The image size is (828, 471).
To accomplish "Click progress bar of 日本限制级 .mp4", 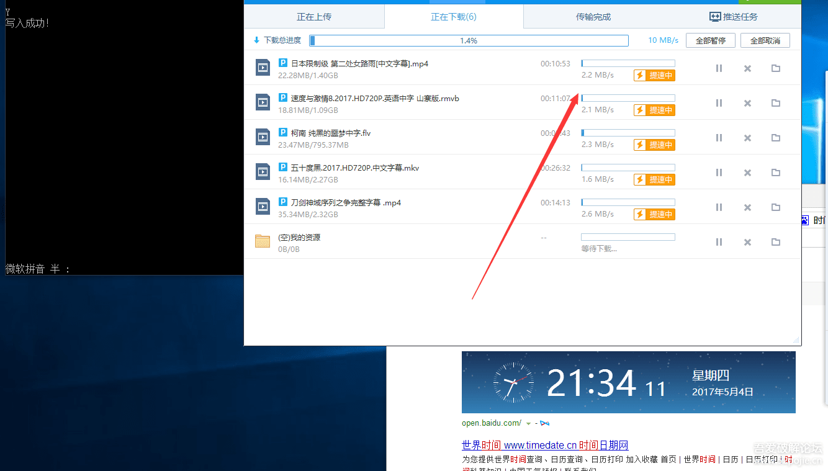I will [x=628, y=63].
